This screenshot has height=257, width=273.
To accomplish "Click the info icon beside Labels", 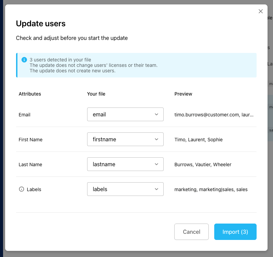I will 22,189.
